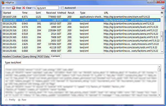Screen dimensions: 166x106
Task: Click the request list scroll-down arrow
Action: coord(162,52)
